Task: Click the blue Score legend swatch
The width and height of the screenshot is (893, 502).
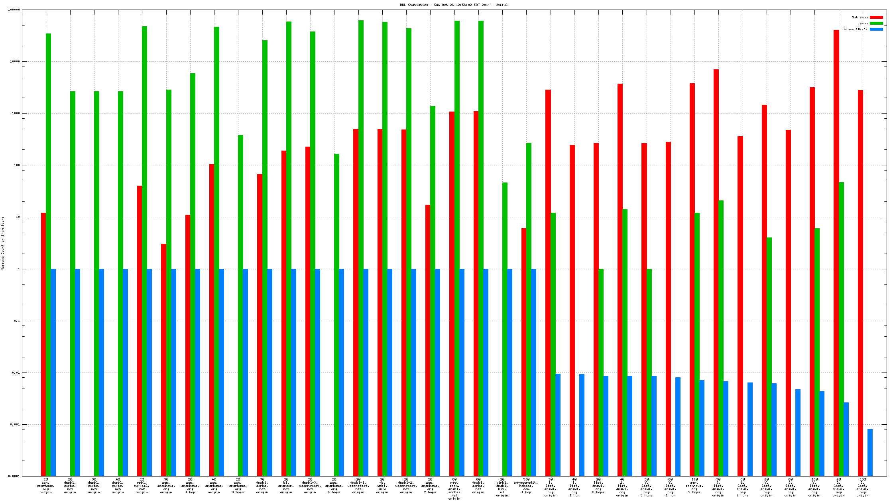Action: [876, 29]
